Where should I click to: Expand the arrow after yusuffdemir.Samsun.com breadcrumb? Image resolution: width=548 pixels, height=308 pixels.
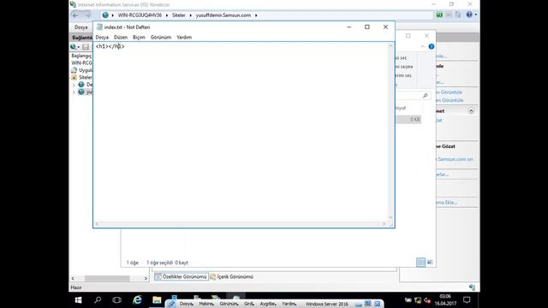(256, 15)
